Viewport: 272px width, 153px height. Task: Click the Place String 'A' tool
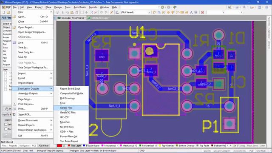[x=191, y=12]
